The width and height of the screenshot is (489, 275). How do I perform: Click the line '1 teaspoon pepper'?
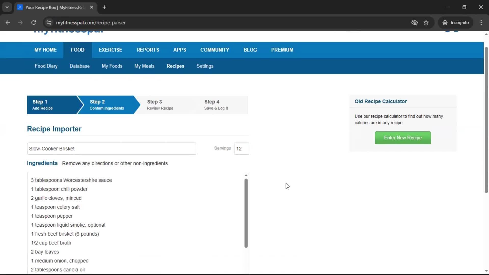[52, 216]
